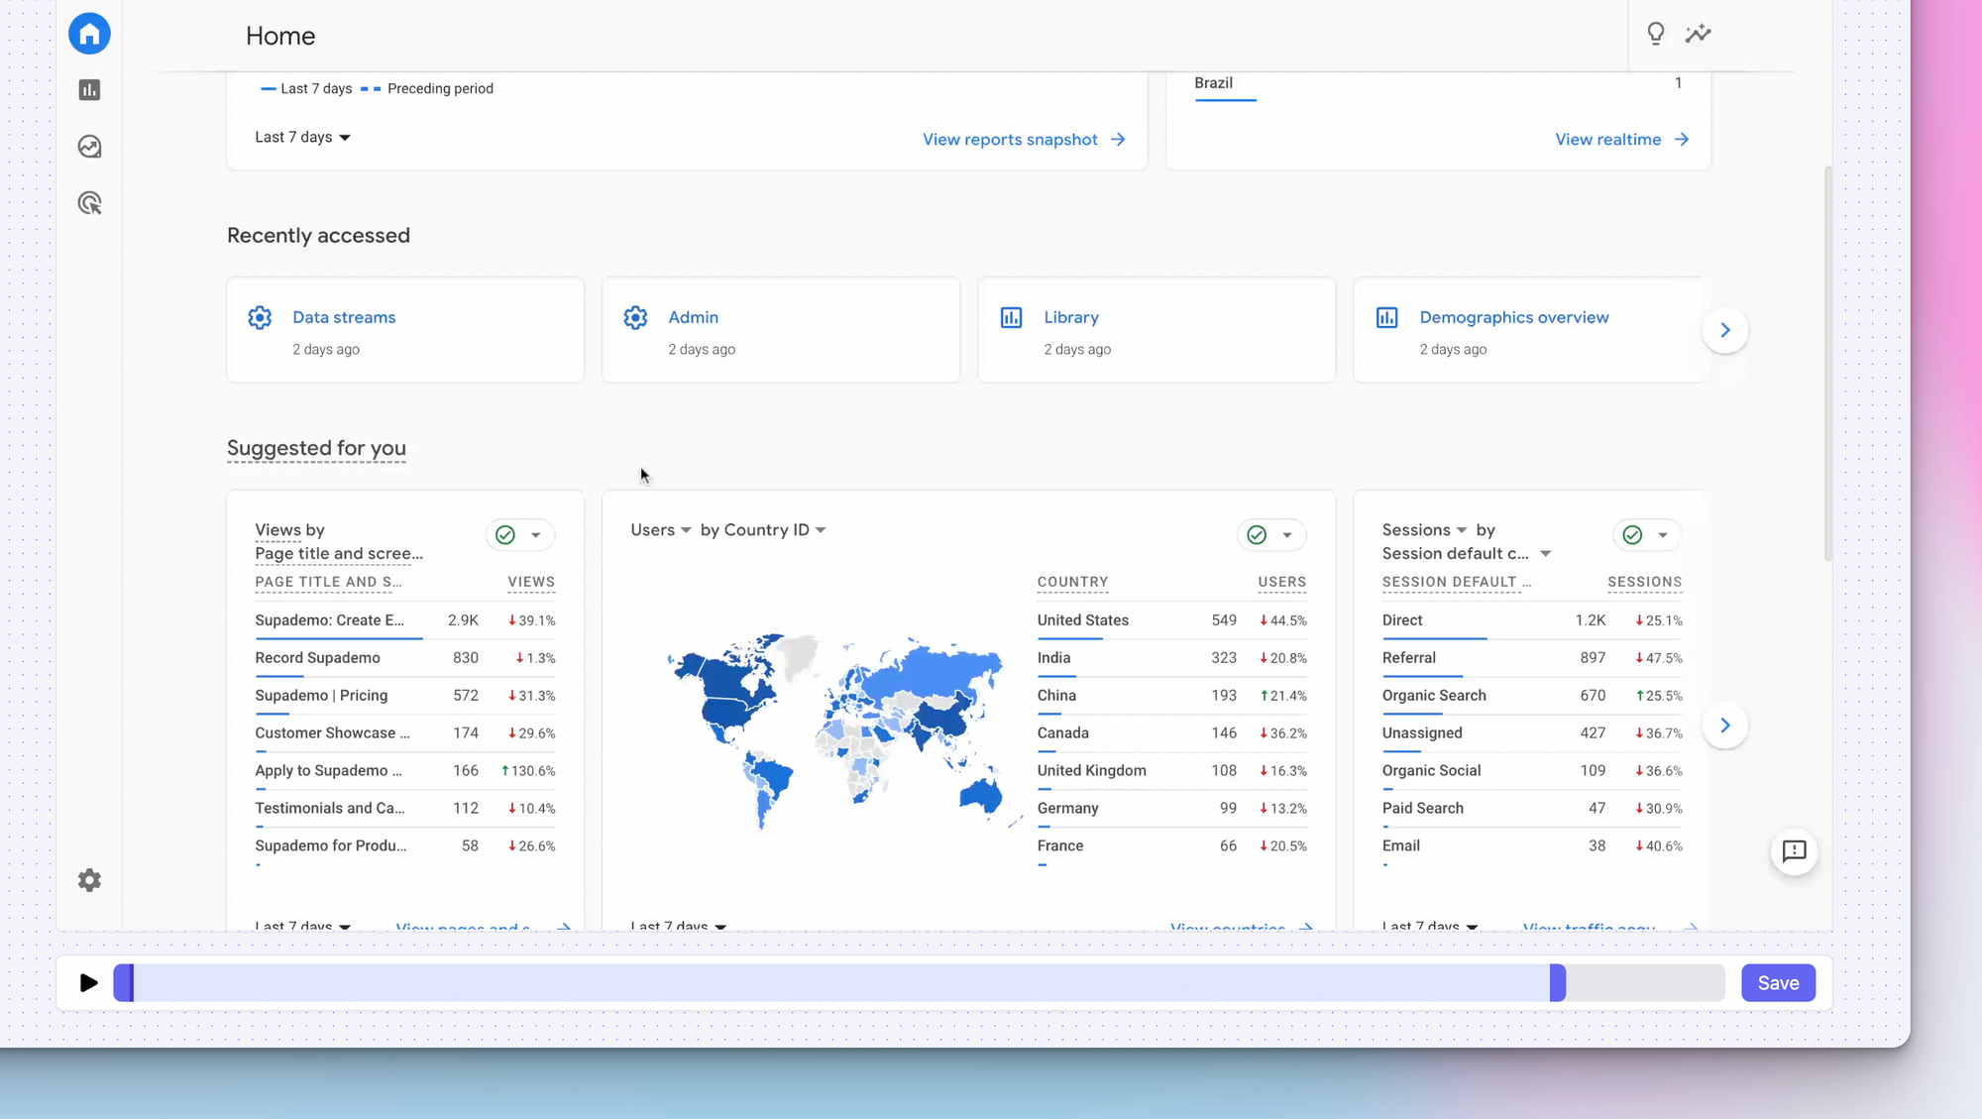Click the green check on Views card
1982x1119 pixels.
pyautogui.click(x=505, y=535)
